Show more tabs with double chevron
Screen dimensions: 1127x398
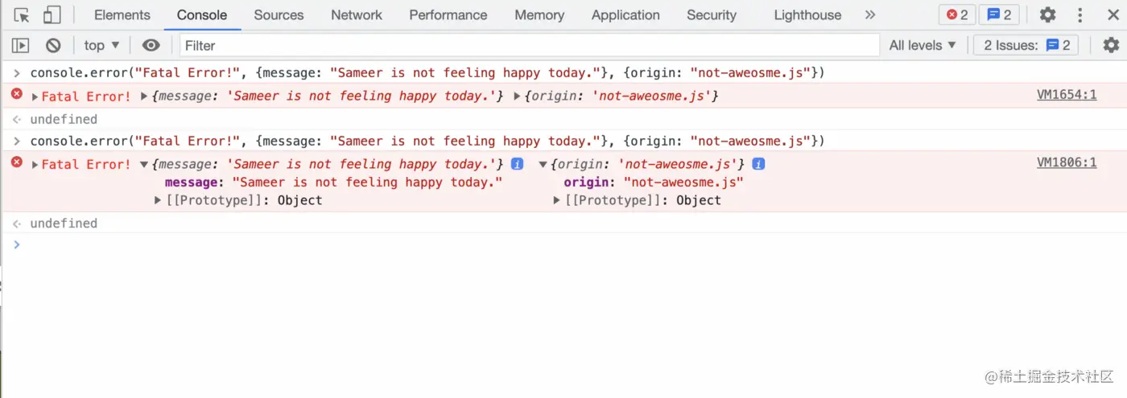pyautogui.click(x=869, y=15)
